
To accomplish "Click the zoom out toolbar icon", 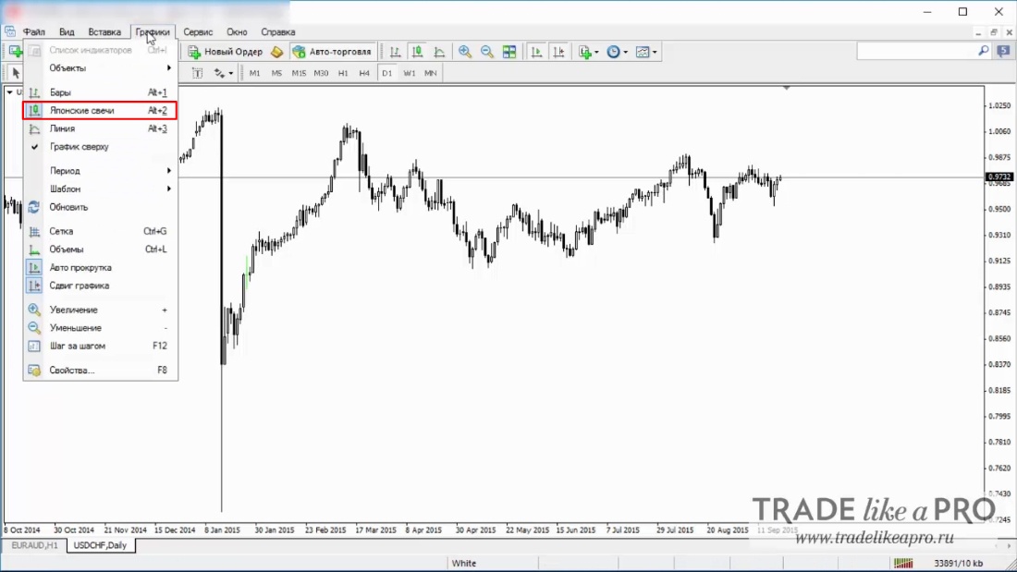I will click(x=487, y=52).
